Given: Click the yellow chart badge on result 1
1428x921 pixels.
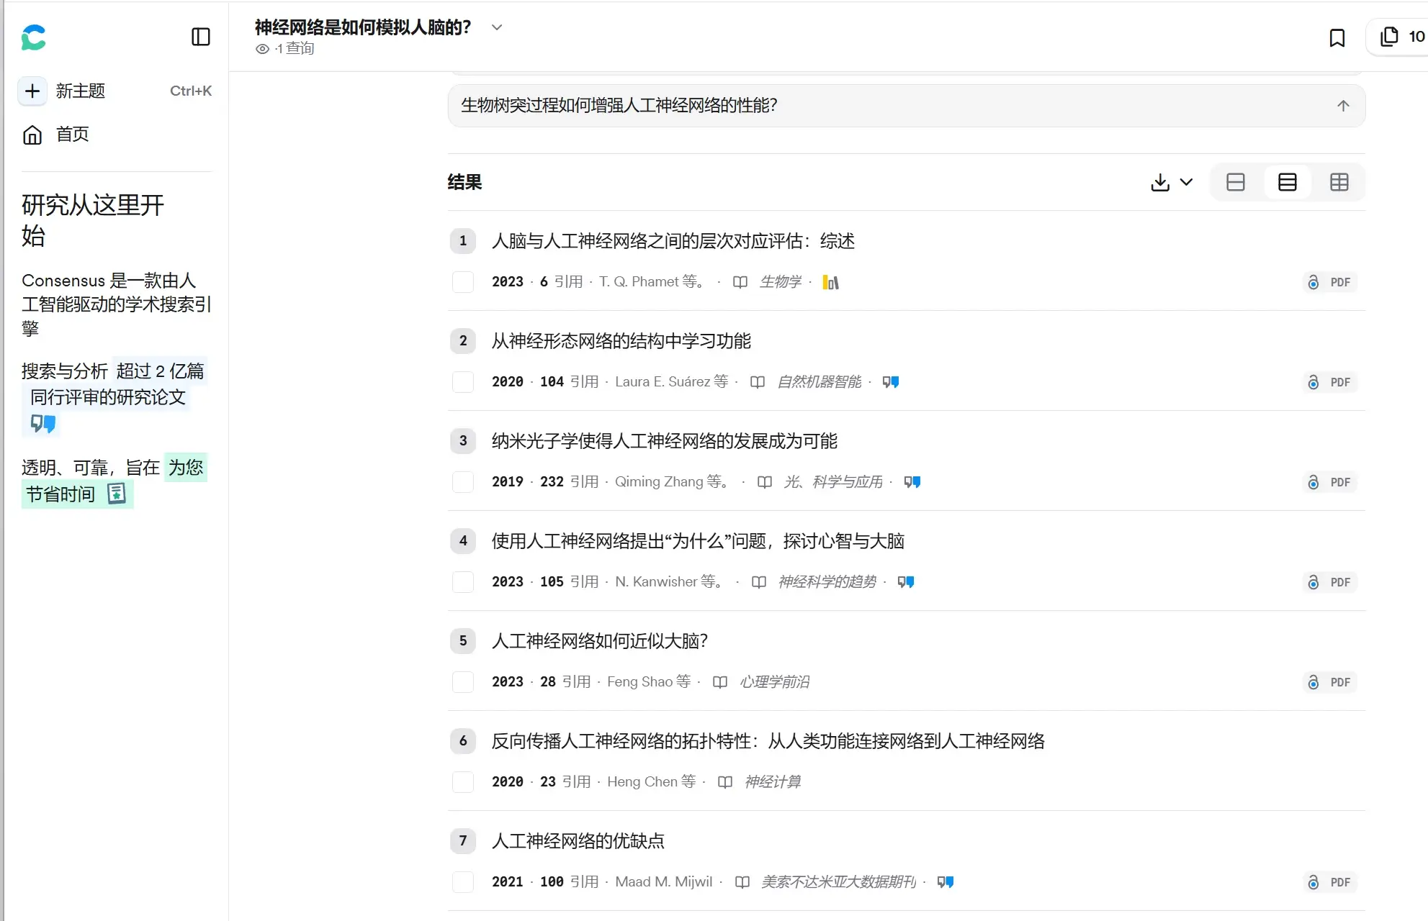Looking at the screenshot, I should [830, 282].
